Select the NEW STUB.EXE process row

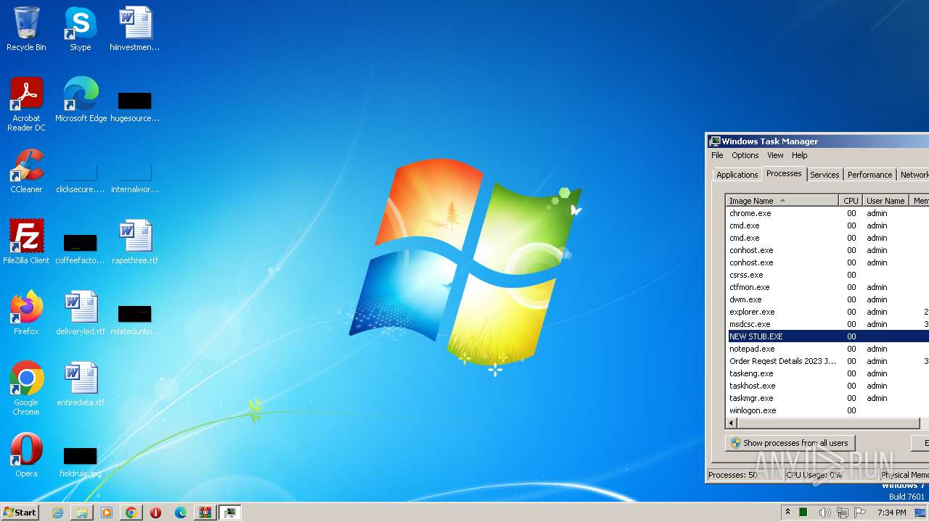(x=828, y=336)
